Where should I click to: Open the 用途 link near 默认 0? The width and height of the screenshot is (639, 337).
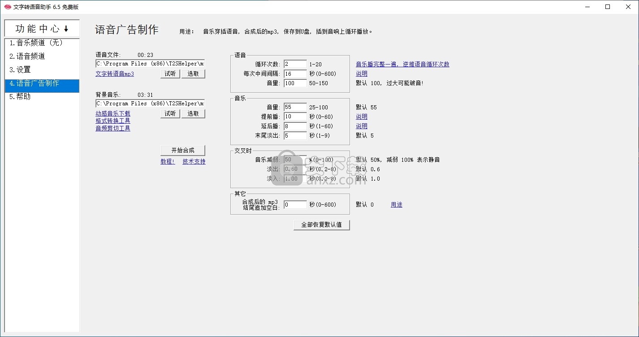pos(397,205)
